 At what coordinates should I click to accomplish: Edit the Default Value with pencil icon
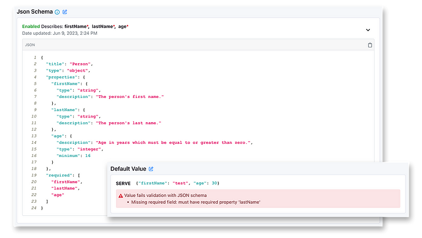point(151,168)
